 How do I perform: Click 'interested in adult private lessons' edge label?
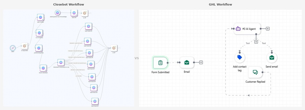(x=78, y=69)
